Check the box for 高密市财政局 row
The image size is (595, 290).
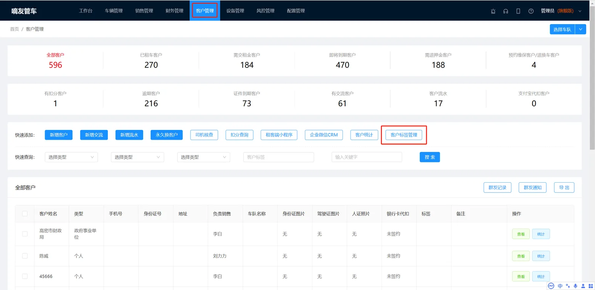coord(25,234)
